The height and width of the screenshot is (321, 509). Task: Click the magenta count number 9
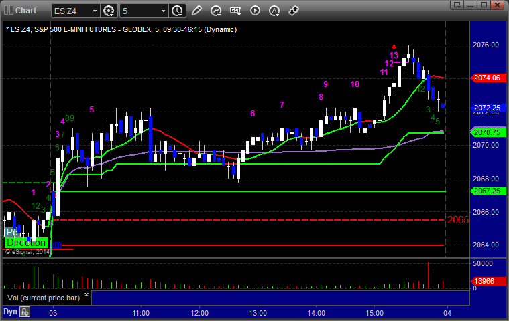tap(326, 84)
